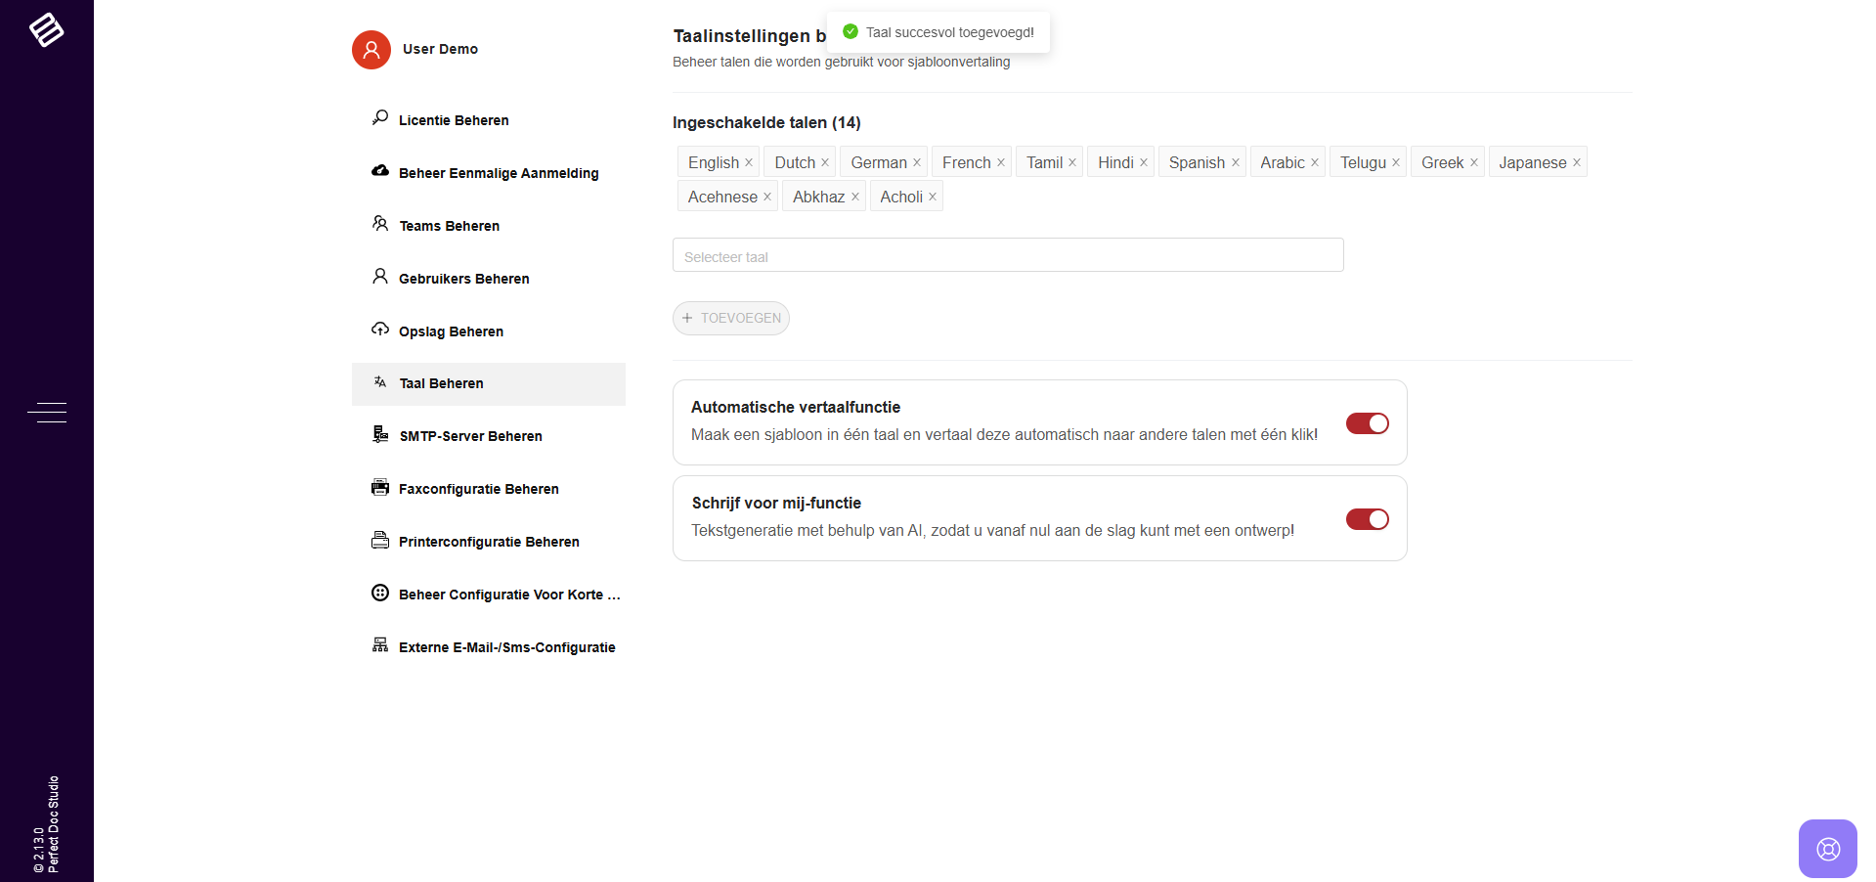Open Externe E-Mail-/Sms-Configuratie

click(x=506, y=647)
